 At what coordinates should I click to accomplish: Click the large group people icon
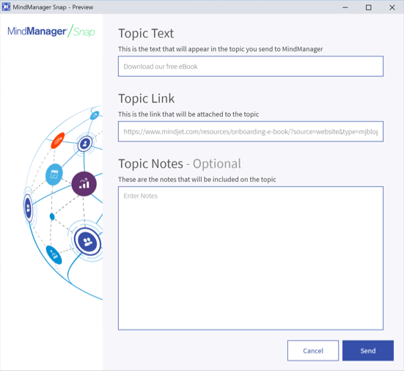(87, 242)
